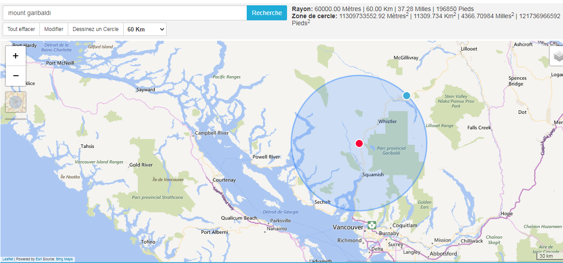The image size is (563, 263).
Task: Choose the Dessinez un Cercle option
Action: pos(95,29)
